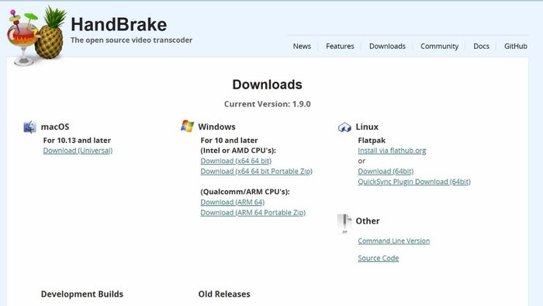Download the x64 64 bit Portable Zip

(256, 172)
